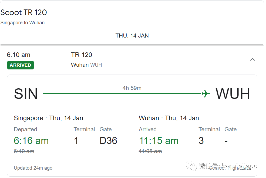Image resolution: width=266 pixels, height=178 pixels.
Task: Click the green airplane icon
Action: tap(206, 94)
